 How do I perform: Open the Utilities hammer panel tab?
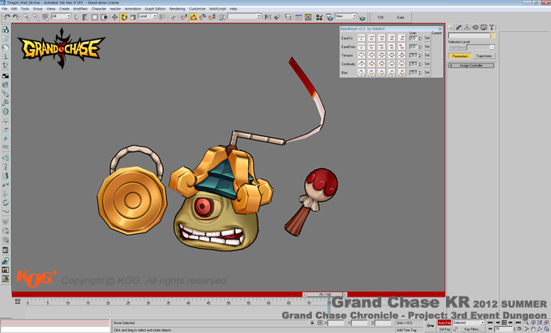click(x=491, y=28)
